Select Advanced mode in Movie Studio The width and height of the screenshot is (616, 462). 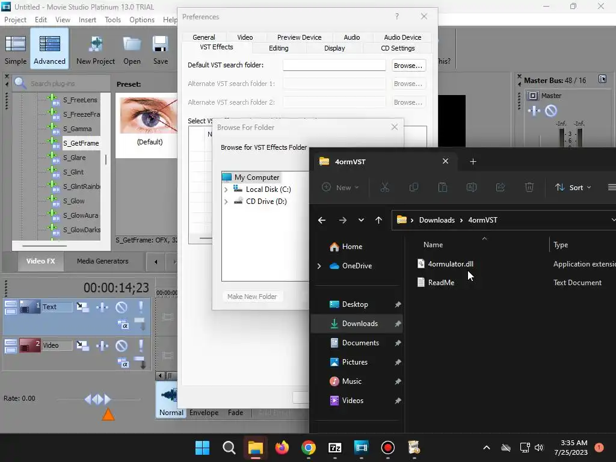[49, 49]
